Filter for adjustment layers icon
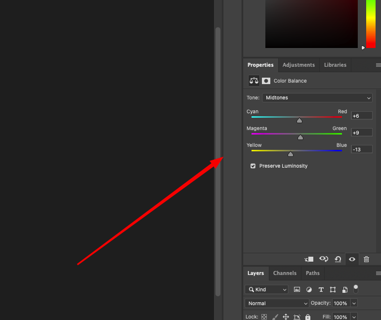Screen dimensions: 381x320 [x=309, y=290]
